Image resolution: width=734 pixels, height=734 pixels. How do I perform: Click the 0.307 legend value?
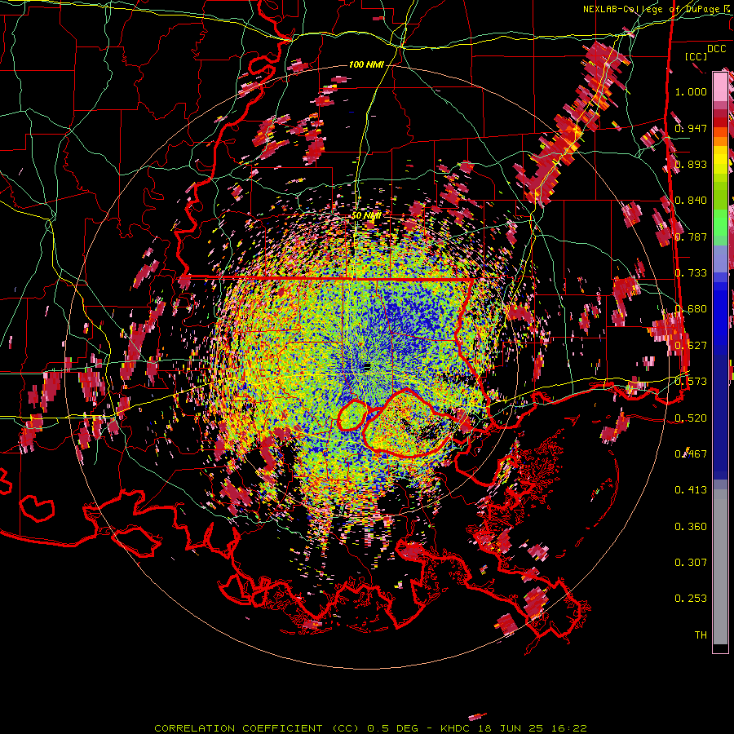[x=691, y=563]
